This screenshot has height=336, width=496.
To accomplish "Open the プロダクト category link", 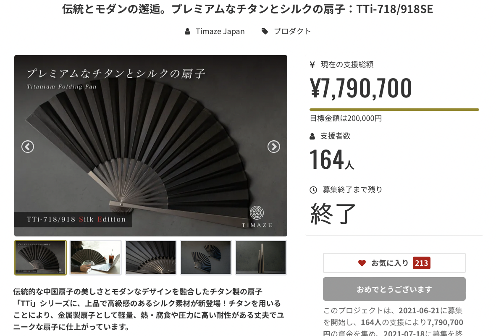I will point(292,31).
